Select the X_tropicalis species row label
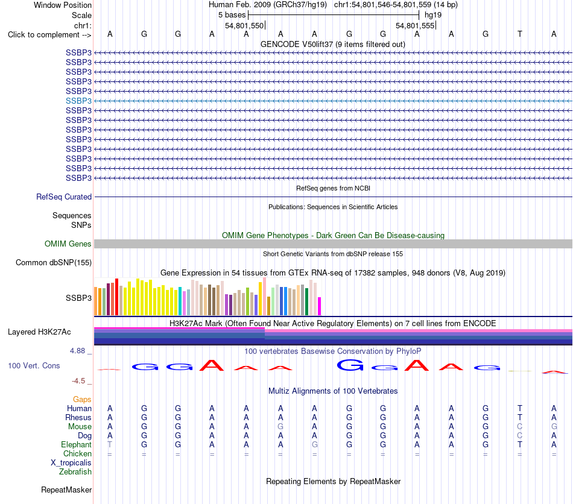The image size is (573, 504). (x=71, y=463)
